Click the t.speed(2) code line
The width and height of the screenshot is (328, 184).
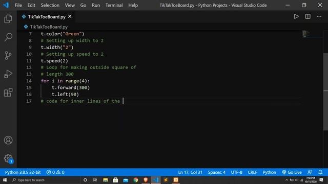(54, 61)
